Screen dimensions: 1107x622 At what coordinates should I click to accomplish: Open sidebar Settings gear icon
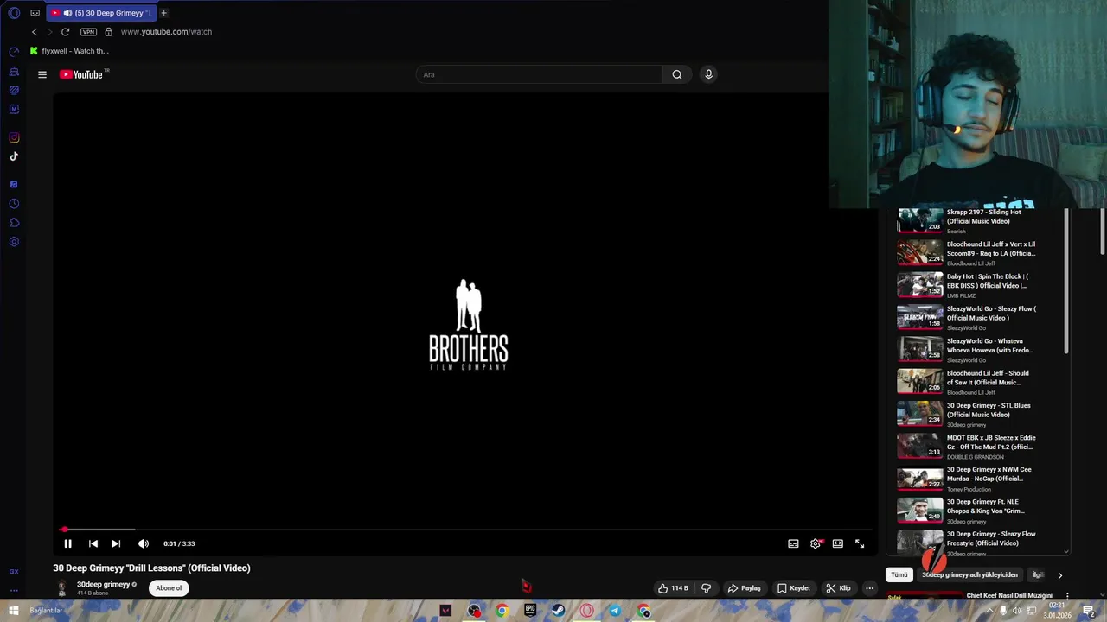(x=14, y=242)
